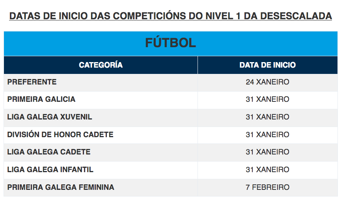
Task: Click the underlined DATAS DE INICIO title
Action: pyautogui.click(x=171, y=16)
